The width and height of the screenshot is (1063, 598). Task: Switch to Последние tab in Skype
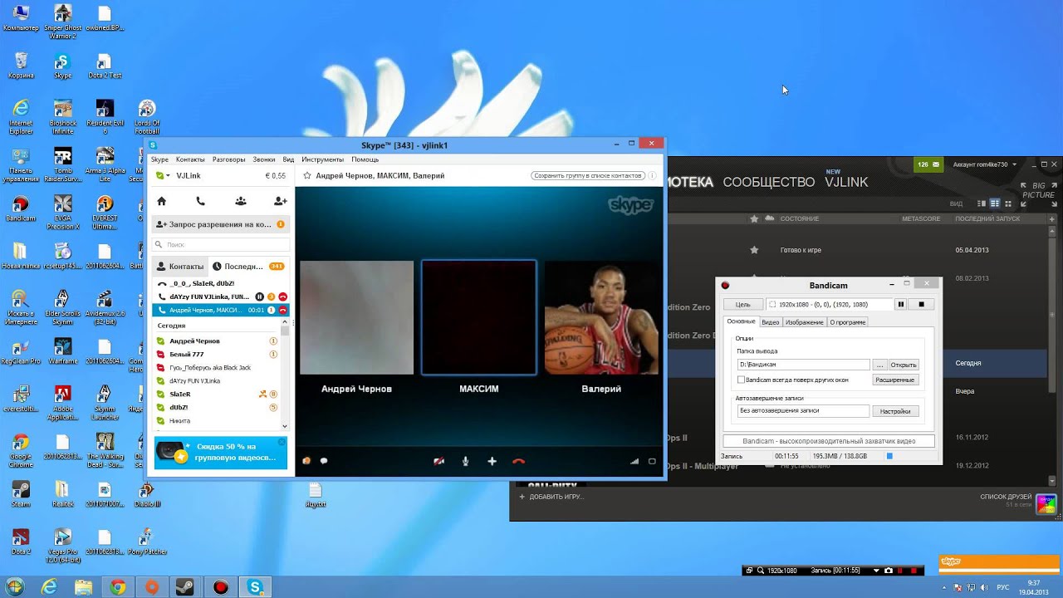(x=249, y=267)
